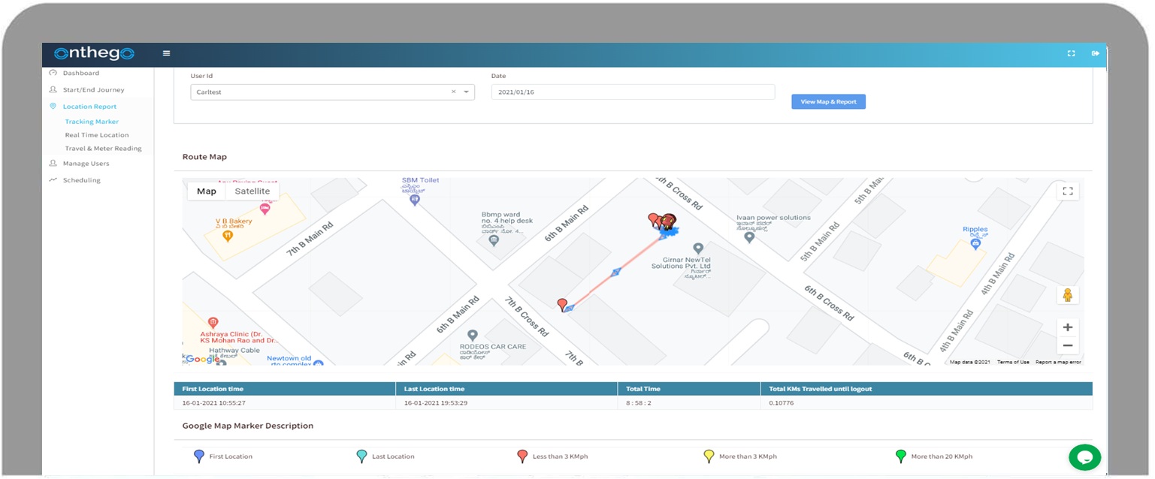
Task: Click the Girnar NewTel Solutions pin
Action: click(697, 248)
